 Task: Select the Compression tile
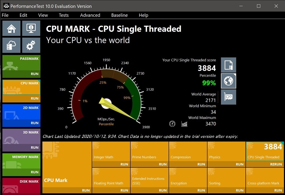click(x=188, y=151)
